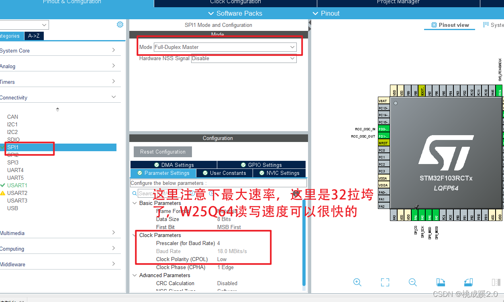Image resolution: width=504 pixels, height=302 pixels.
Task: Click the PC0 pin on the chip
Action: pyautogui.click(x=384, y=150)
